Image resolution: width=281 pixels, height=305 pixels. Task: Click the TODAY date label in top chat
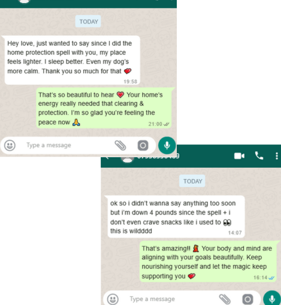tap(88, 21)
